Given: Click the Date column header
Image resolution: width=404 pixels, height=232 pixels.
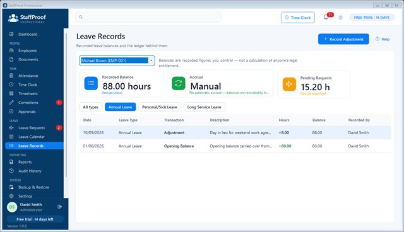Looking at the screenshot, I should point(87,120).
